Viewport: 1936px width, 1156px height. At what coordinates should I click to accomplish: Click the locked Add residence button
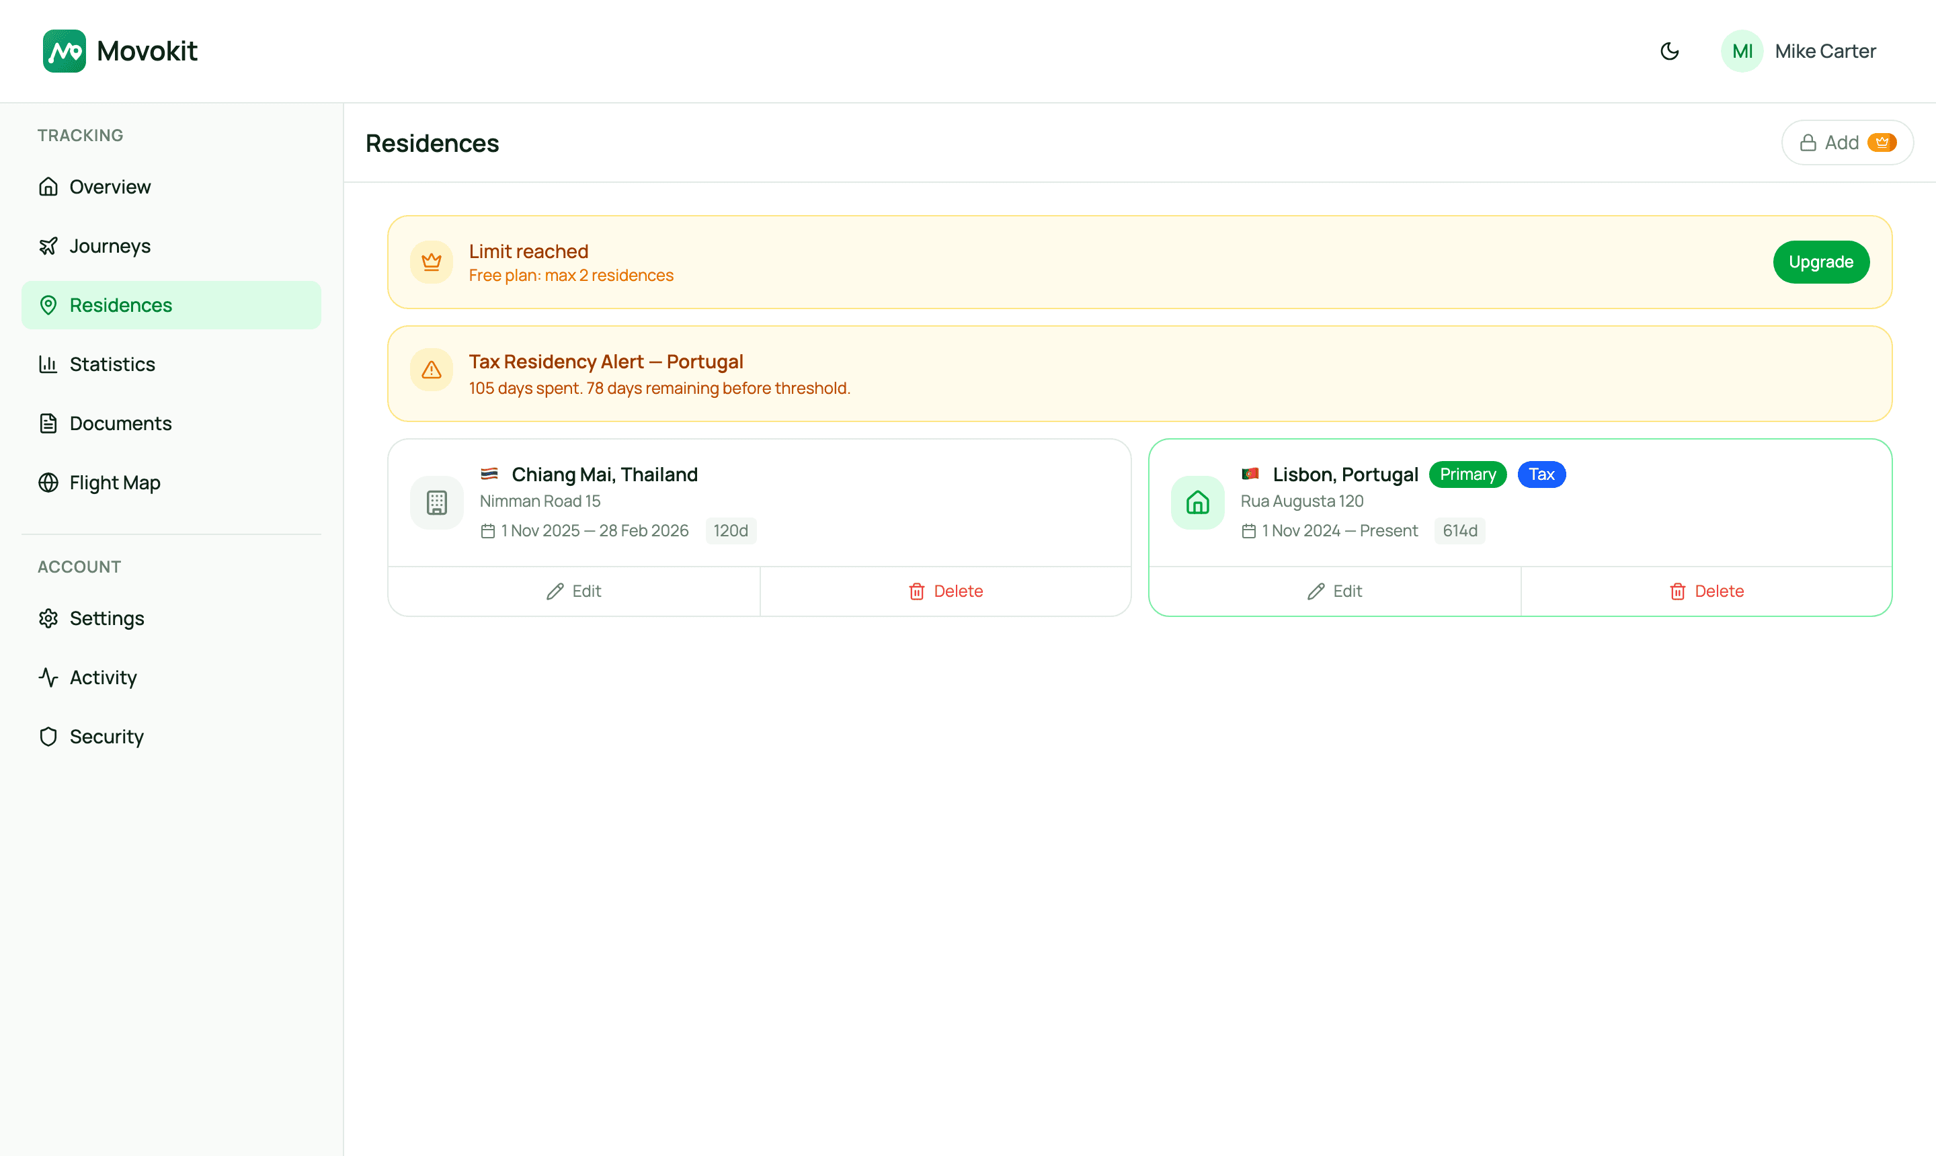1847,142
